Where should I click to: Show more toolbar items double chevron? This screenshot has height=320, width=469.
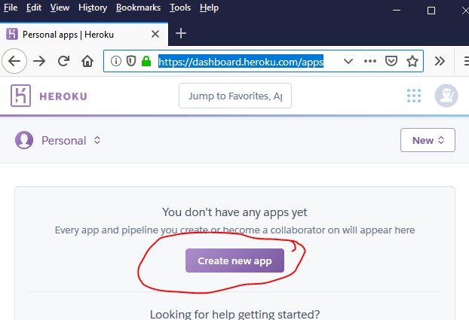(440, 61)
